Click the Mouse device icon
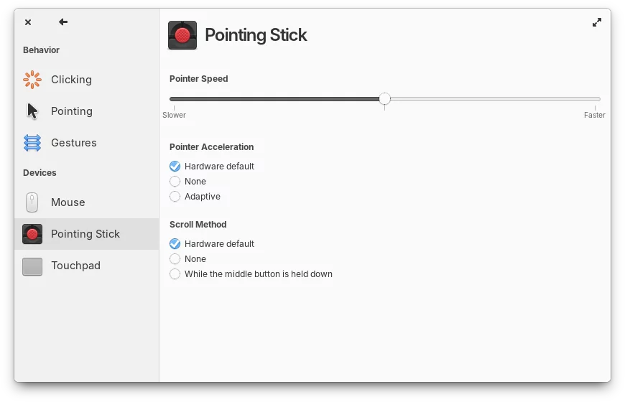625x402 pixels. pos(32,202)
